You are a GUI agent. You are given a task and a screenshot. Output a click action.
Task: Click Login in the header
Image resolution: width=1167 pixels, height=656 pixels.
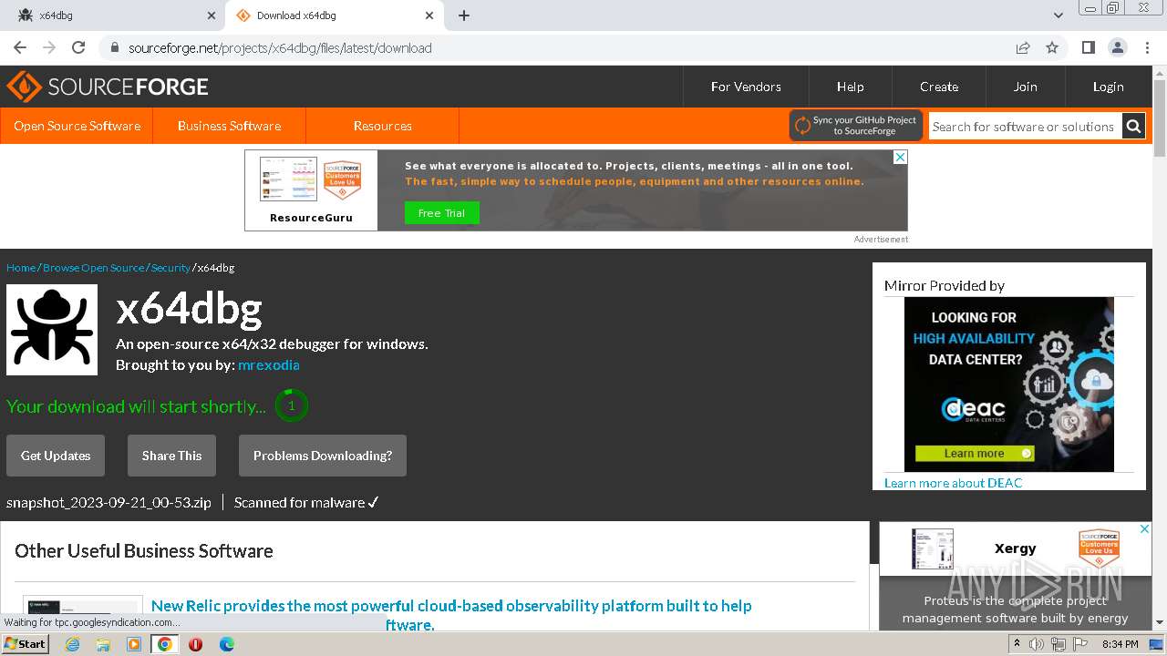pos(1109,87)
